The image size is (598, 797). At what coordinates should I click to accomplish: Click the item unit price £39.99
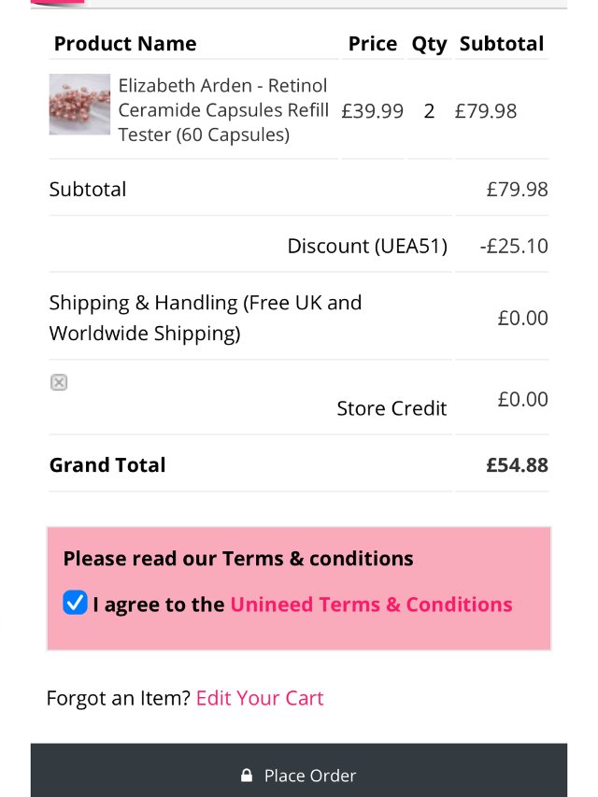[x=372, y=111]
